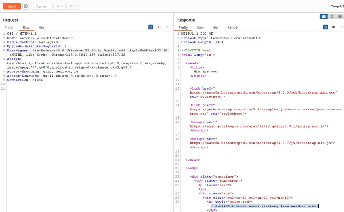The height and width of the screenshot is (212, 344).
Task: Select the Hex tab in Request panel
Action: point(41,28)
